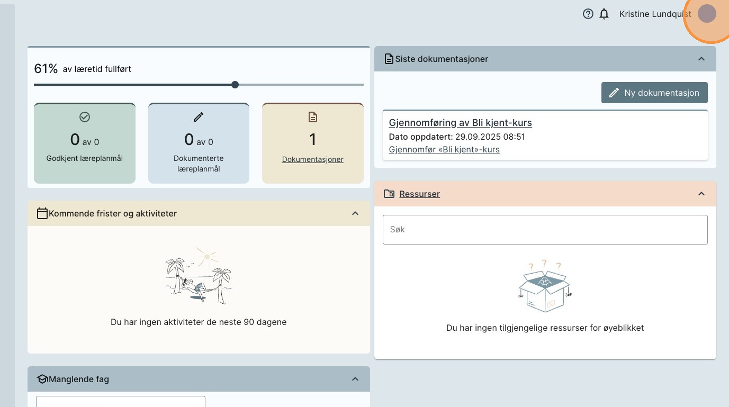Click the document icon above Dokumentasjoner count

tap(313, 117)
